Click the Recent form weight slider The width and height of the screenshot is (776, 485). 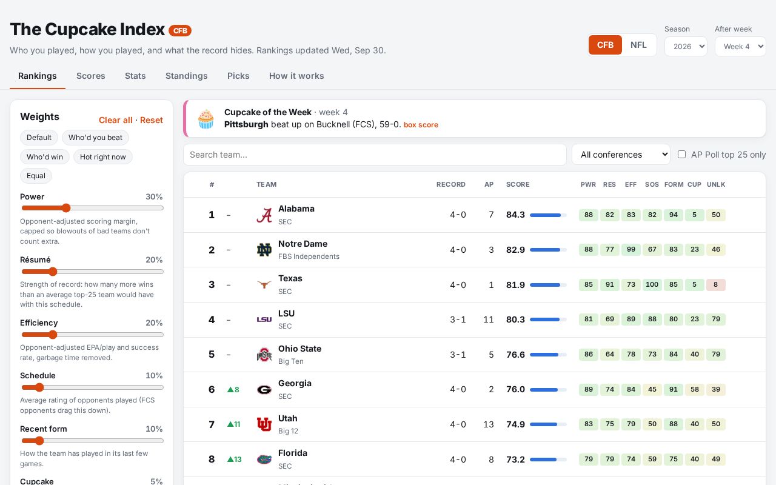point(92,441)
